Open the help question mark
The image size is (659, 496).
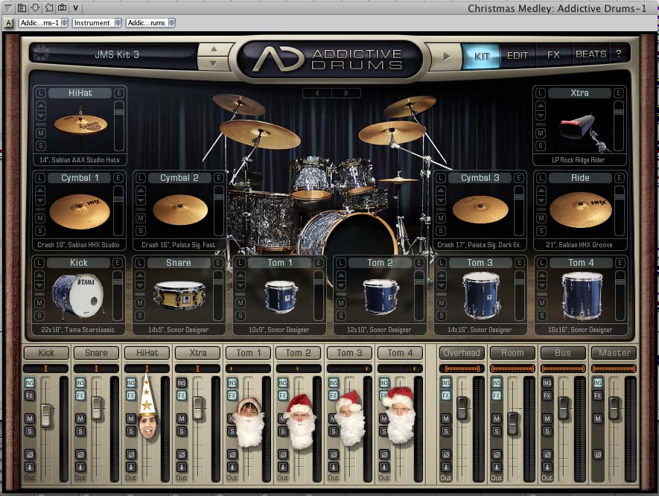pyautogui.click(x=618, y=54)
